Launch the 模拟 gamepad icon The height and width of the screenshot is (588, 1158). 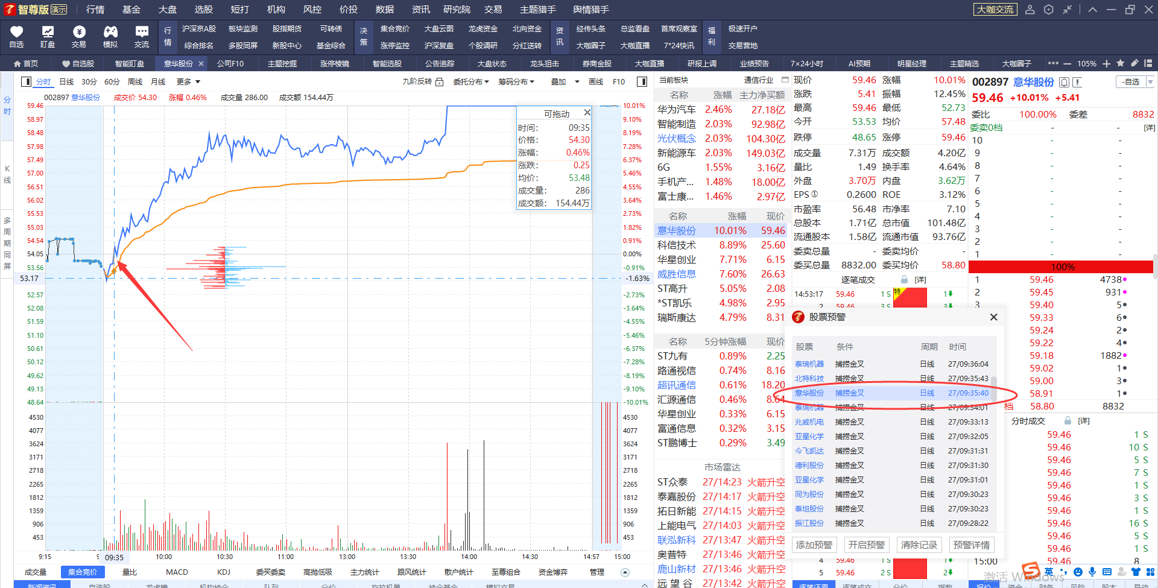click(x=110, y=32)
